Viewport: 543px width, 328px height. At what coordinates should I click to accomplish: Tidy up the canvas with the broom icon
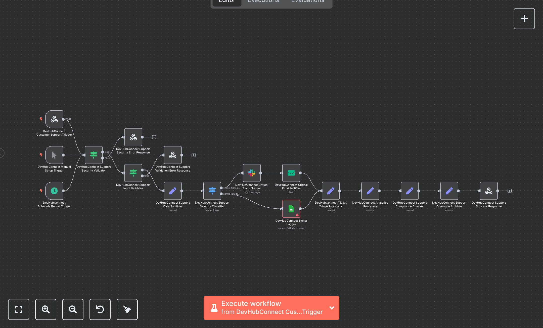coord(127,309)
